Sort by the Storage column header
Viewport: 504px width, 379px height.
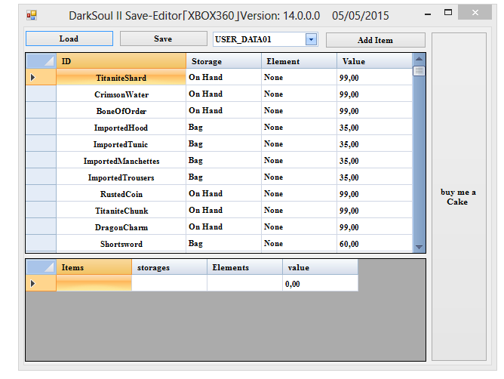coord(223,61)
